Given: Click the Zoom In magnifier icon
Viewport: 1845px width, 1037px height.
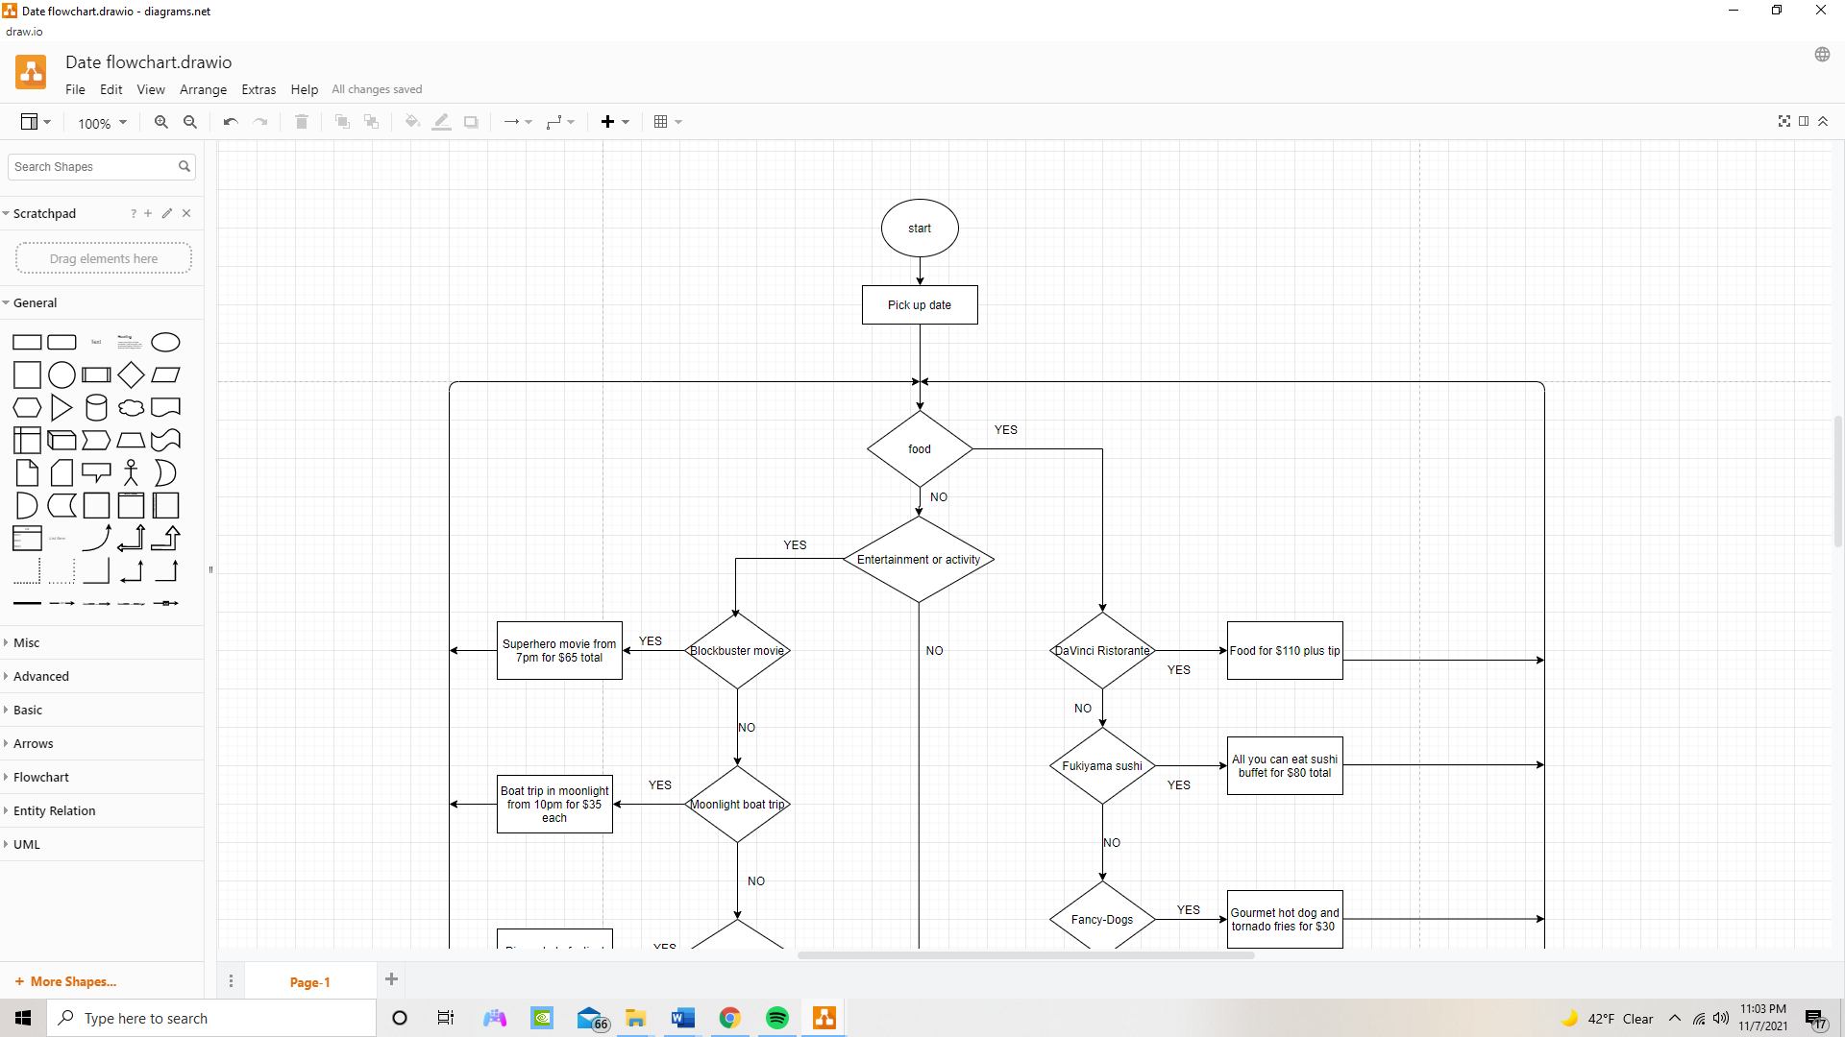Looking at the screenshot, I should click(x=161, y=122).
